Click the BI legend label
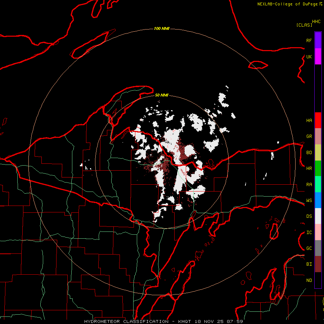This screenshot has width=324, height=324. [x=309, y=264]
